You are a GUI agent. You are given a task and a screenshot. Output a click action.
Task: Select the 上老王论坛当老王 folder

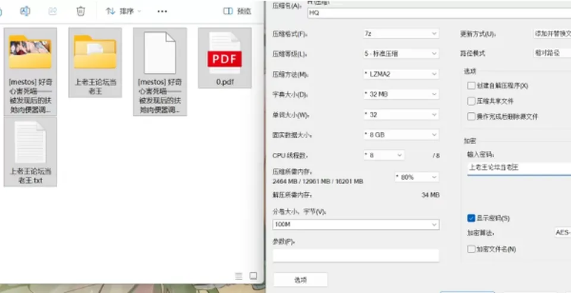(x=95, y=62)
